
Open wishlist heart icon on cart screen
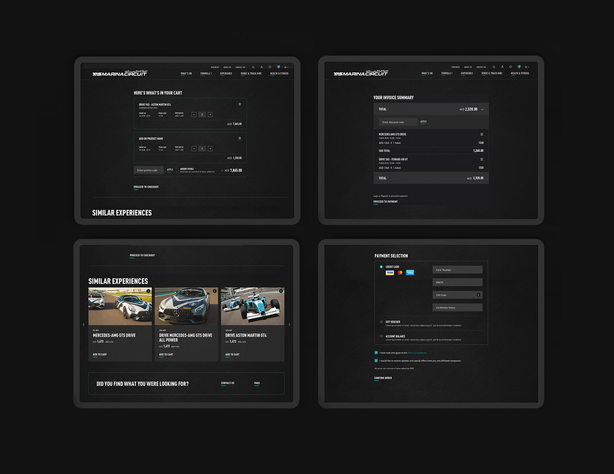pos(270,67)
